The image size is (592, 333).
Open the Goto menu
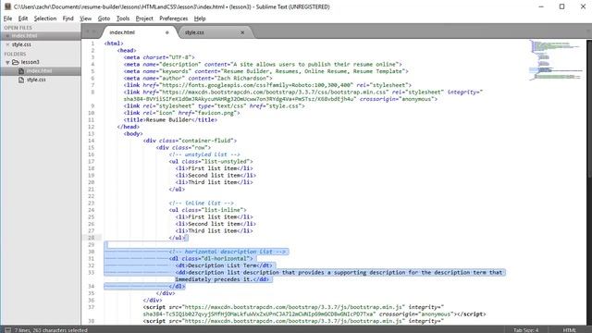coord(104,18)
